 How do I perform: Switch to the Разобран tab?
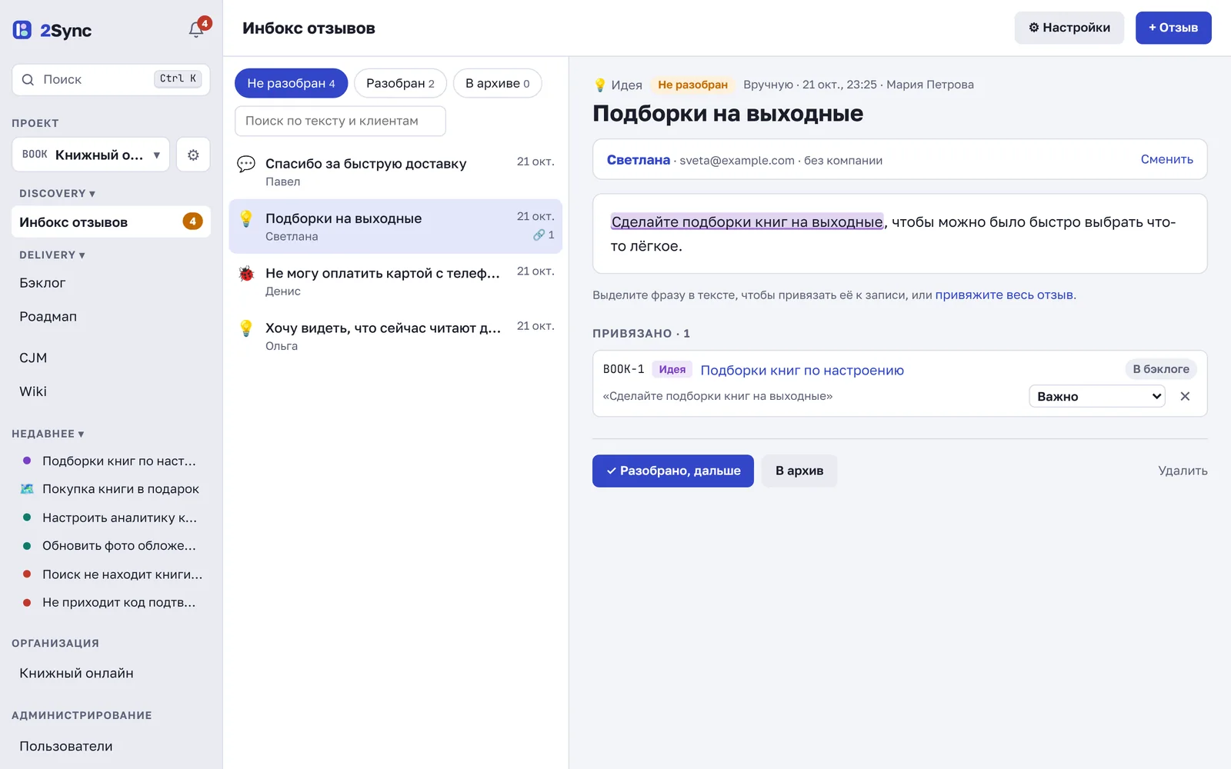pos(400,83)
